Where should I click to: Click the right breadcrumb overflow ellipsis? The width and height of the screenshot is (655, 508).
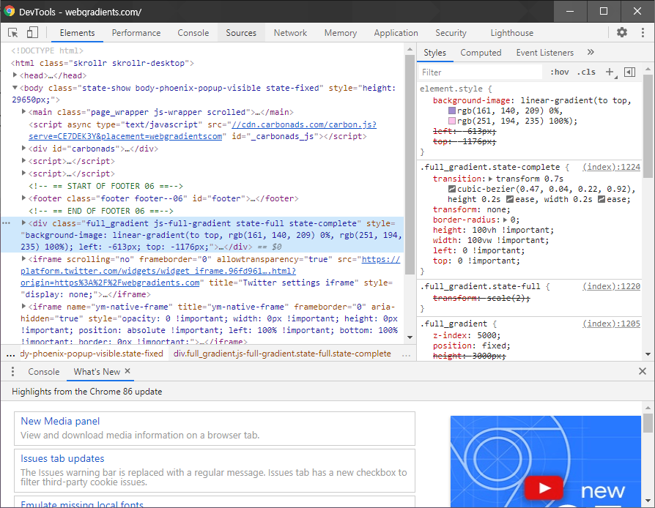coord(406,354)
